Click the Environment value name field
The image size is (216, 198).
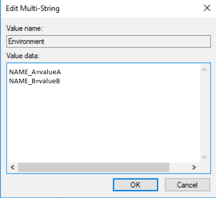108,41
